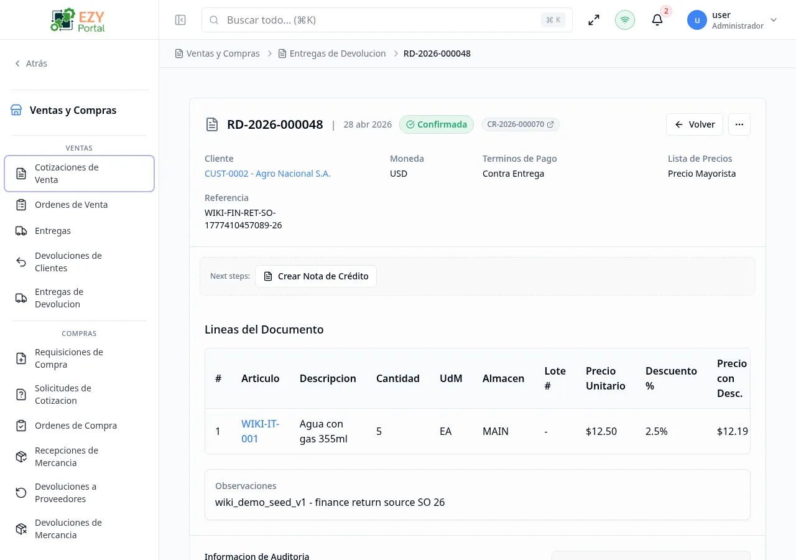Click the Agua con gas 355ml description
Viewport: 796px width, 560px height.
(x=323, y=431)
